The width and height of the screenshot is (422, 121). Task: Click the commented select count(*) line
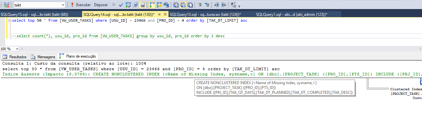(x=118, y=36)
